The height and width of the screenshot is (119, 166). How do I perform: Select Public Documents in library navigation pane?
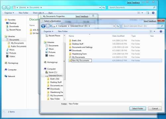(19, 46)
